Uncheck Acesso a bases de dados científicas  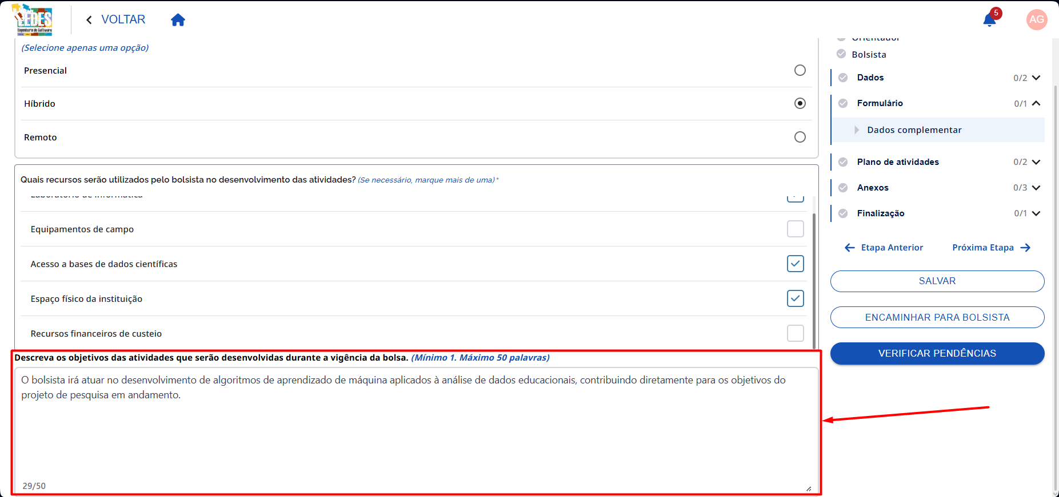click(796, 264)
